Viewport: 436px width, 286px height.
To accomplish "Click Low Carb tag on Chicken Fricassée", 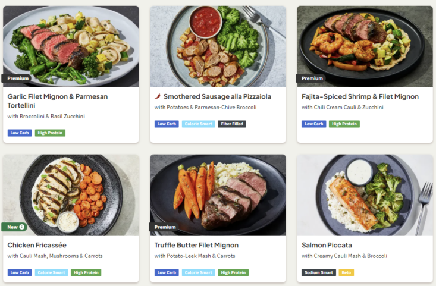I will pyautogui.click(x=20, y=272).
